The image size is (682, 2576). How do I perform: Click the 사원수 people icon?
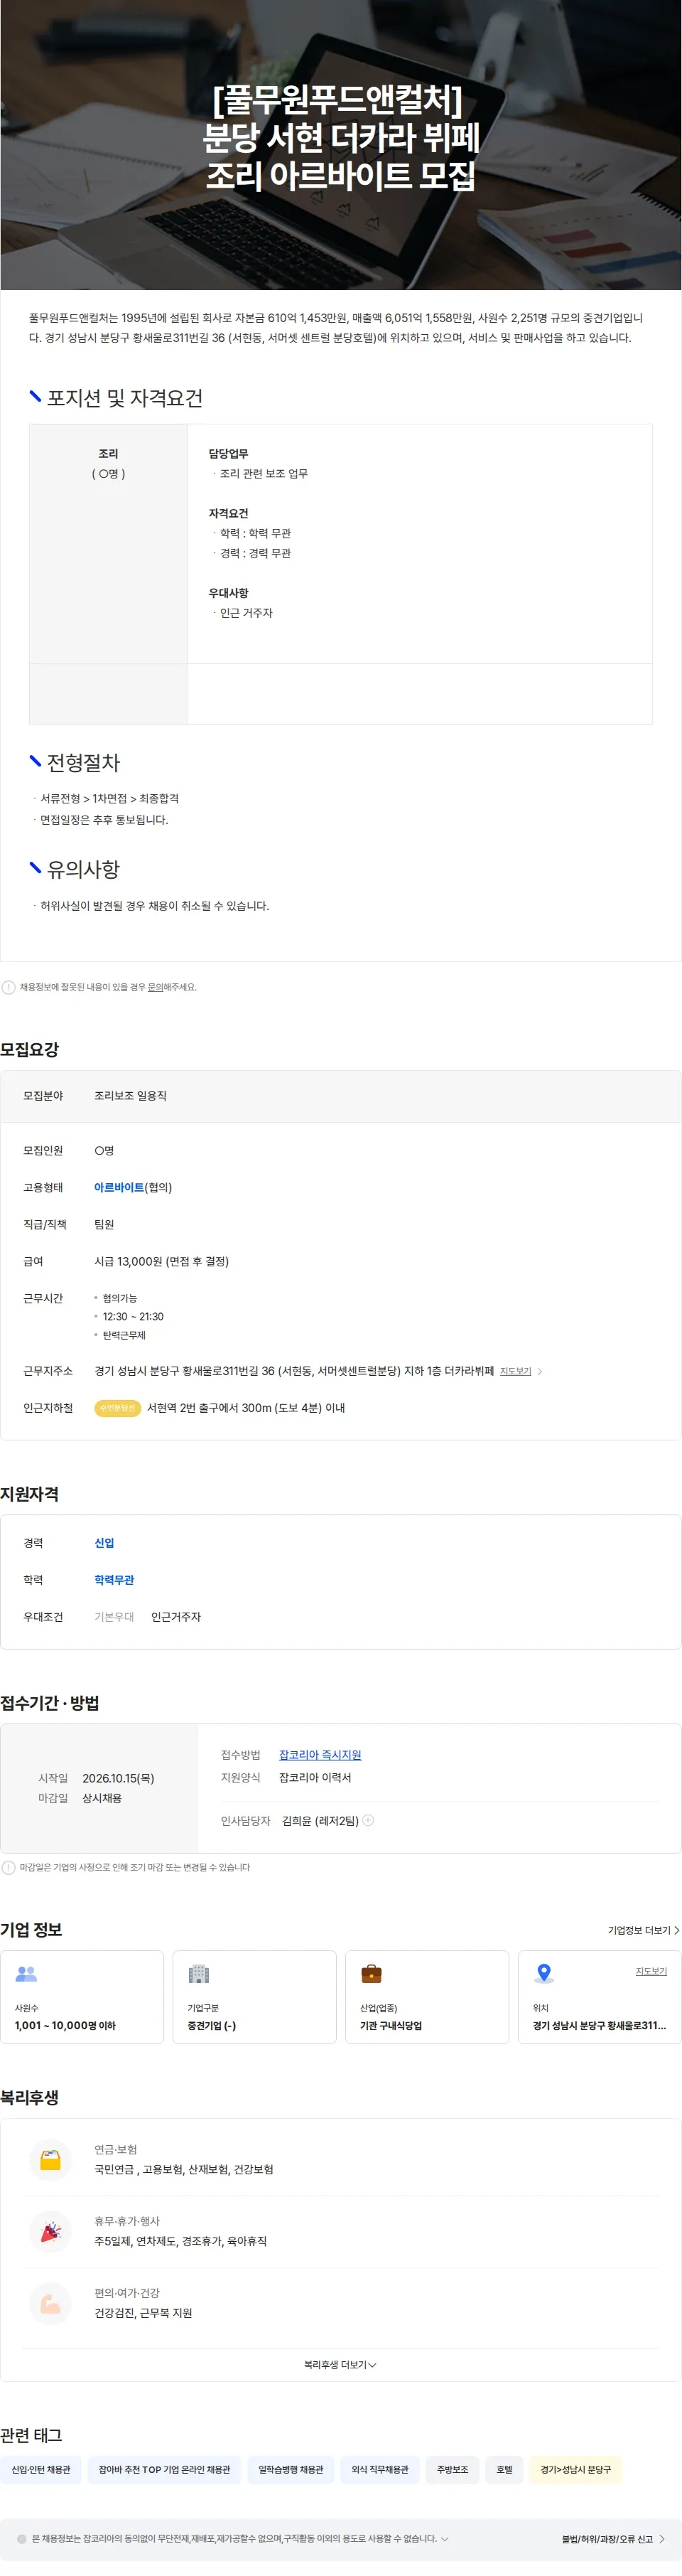pyautogui.click(x=27, y=1974)
